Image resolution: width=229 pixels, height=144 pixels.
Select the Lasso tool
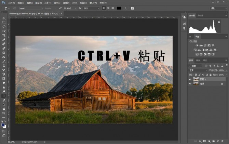coord(4,26)
